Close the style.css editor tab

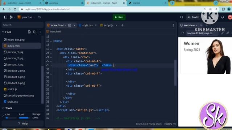[x=96, y=25]
